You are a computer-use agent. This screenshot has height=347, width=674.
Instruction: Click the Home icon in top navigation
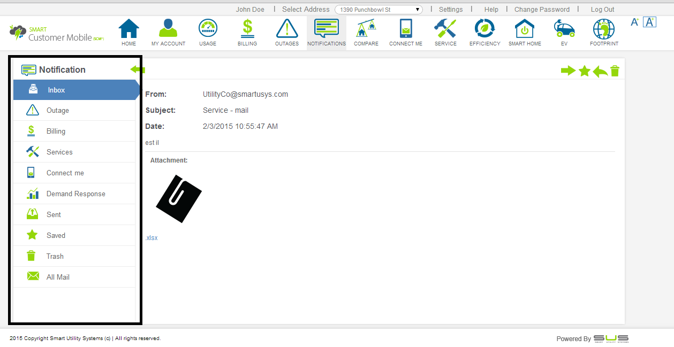coord(128,28)
